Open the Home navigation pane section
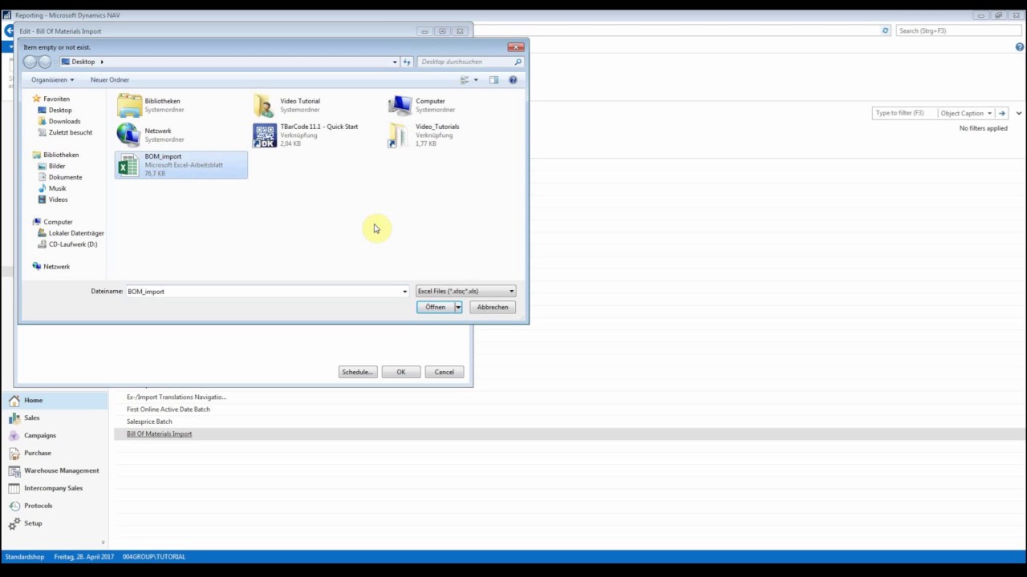 (x=54, y=400)
